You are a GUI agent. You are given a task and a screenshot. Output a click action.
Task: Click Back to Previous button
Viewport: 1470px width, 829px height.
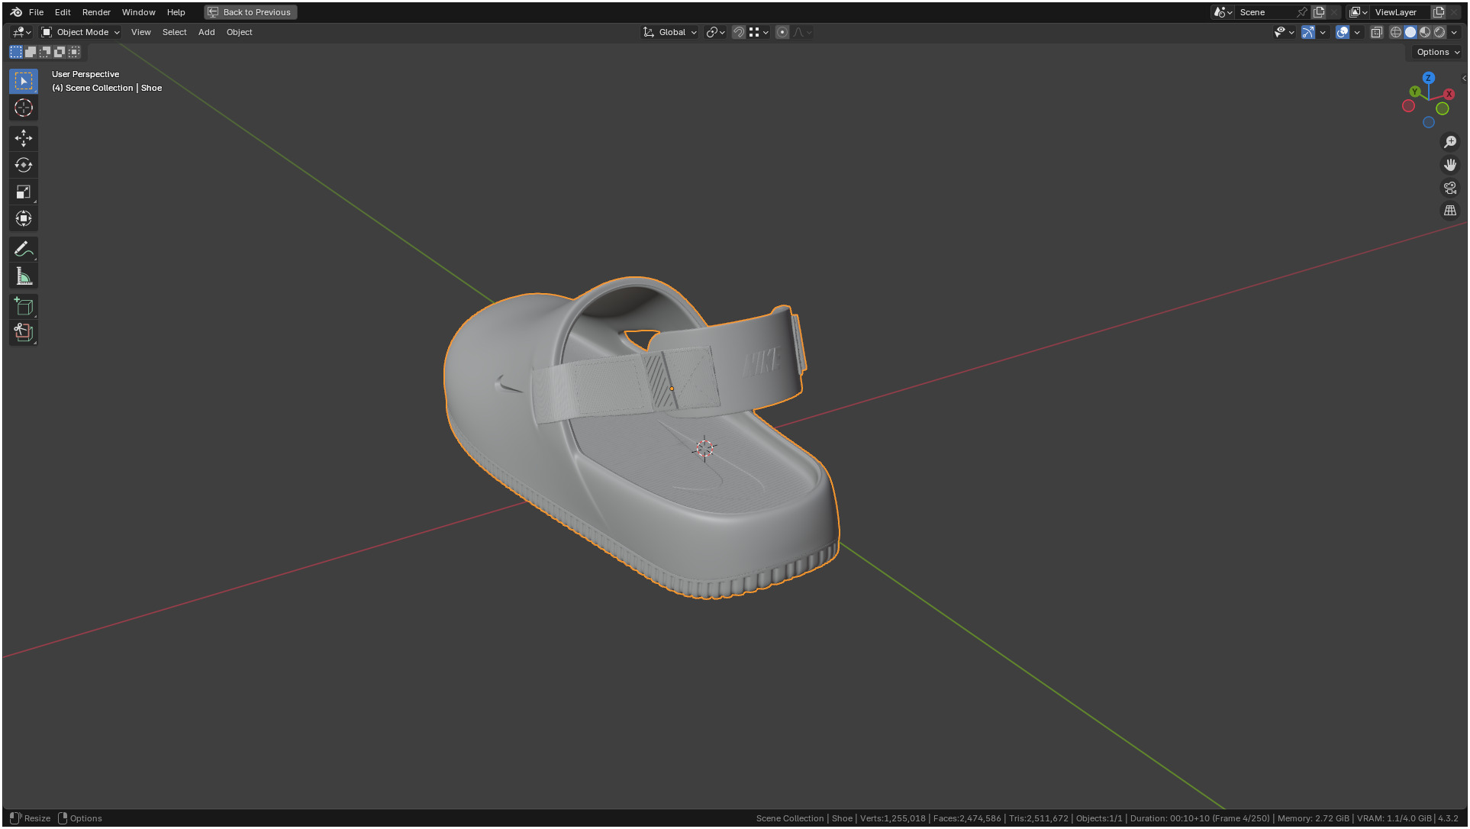click(250, 12)
